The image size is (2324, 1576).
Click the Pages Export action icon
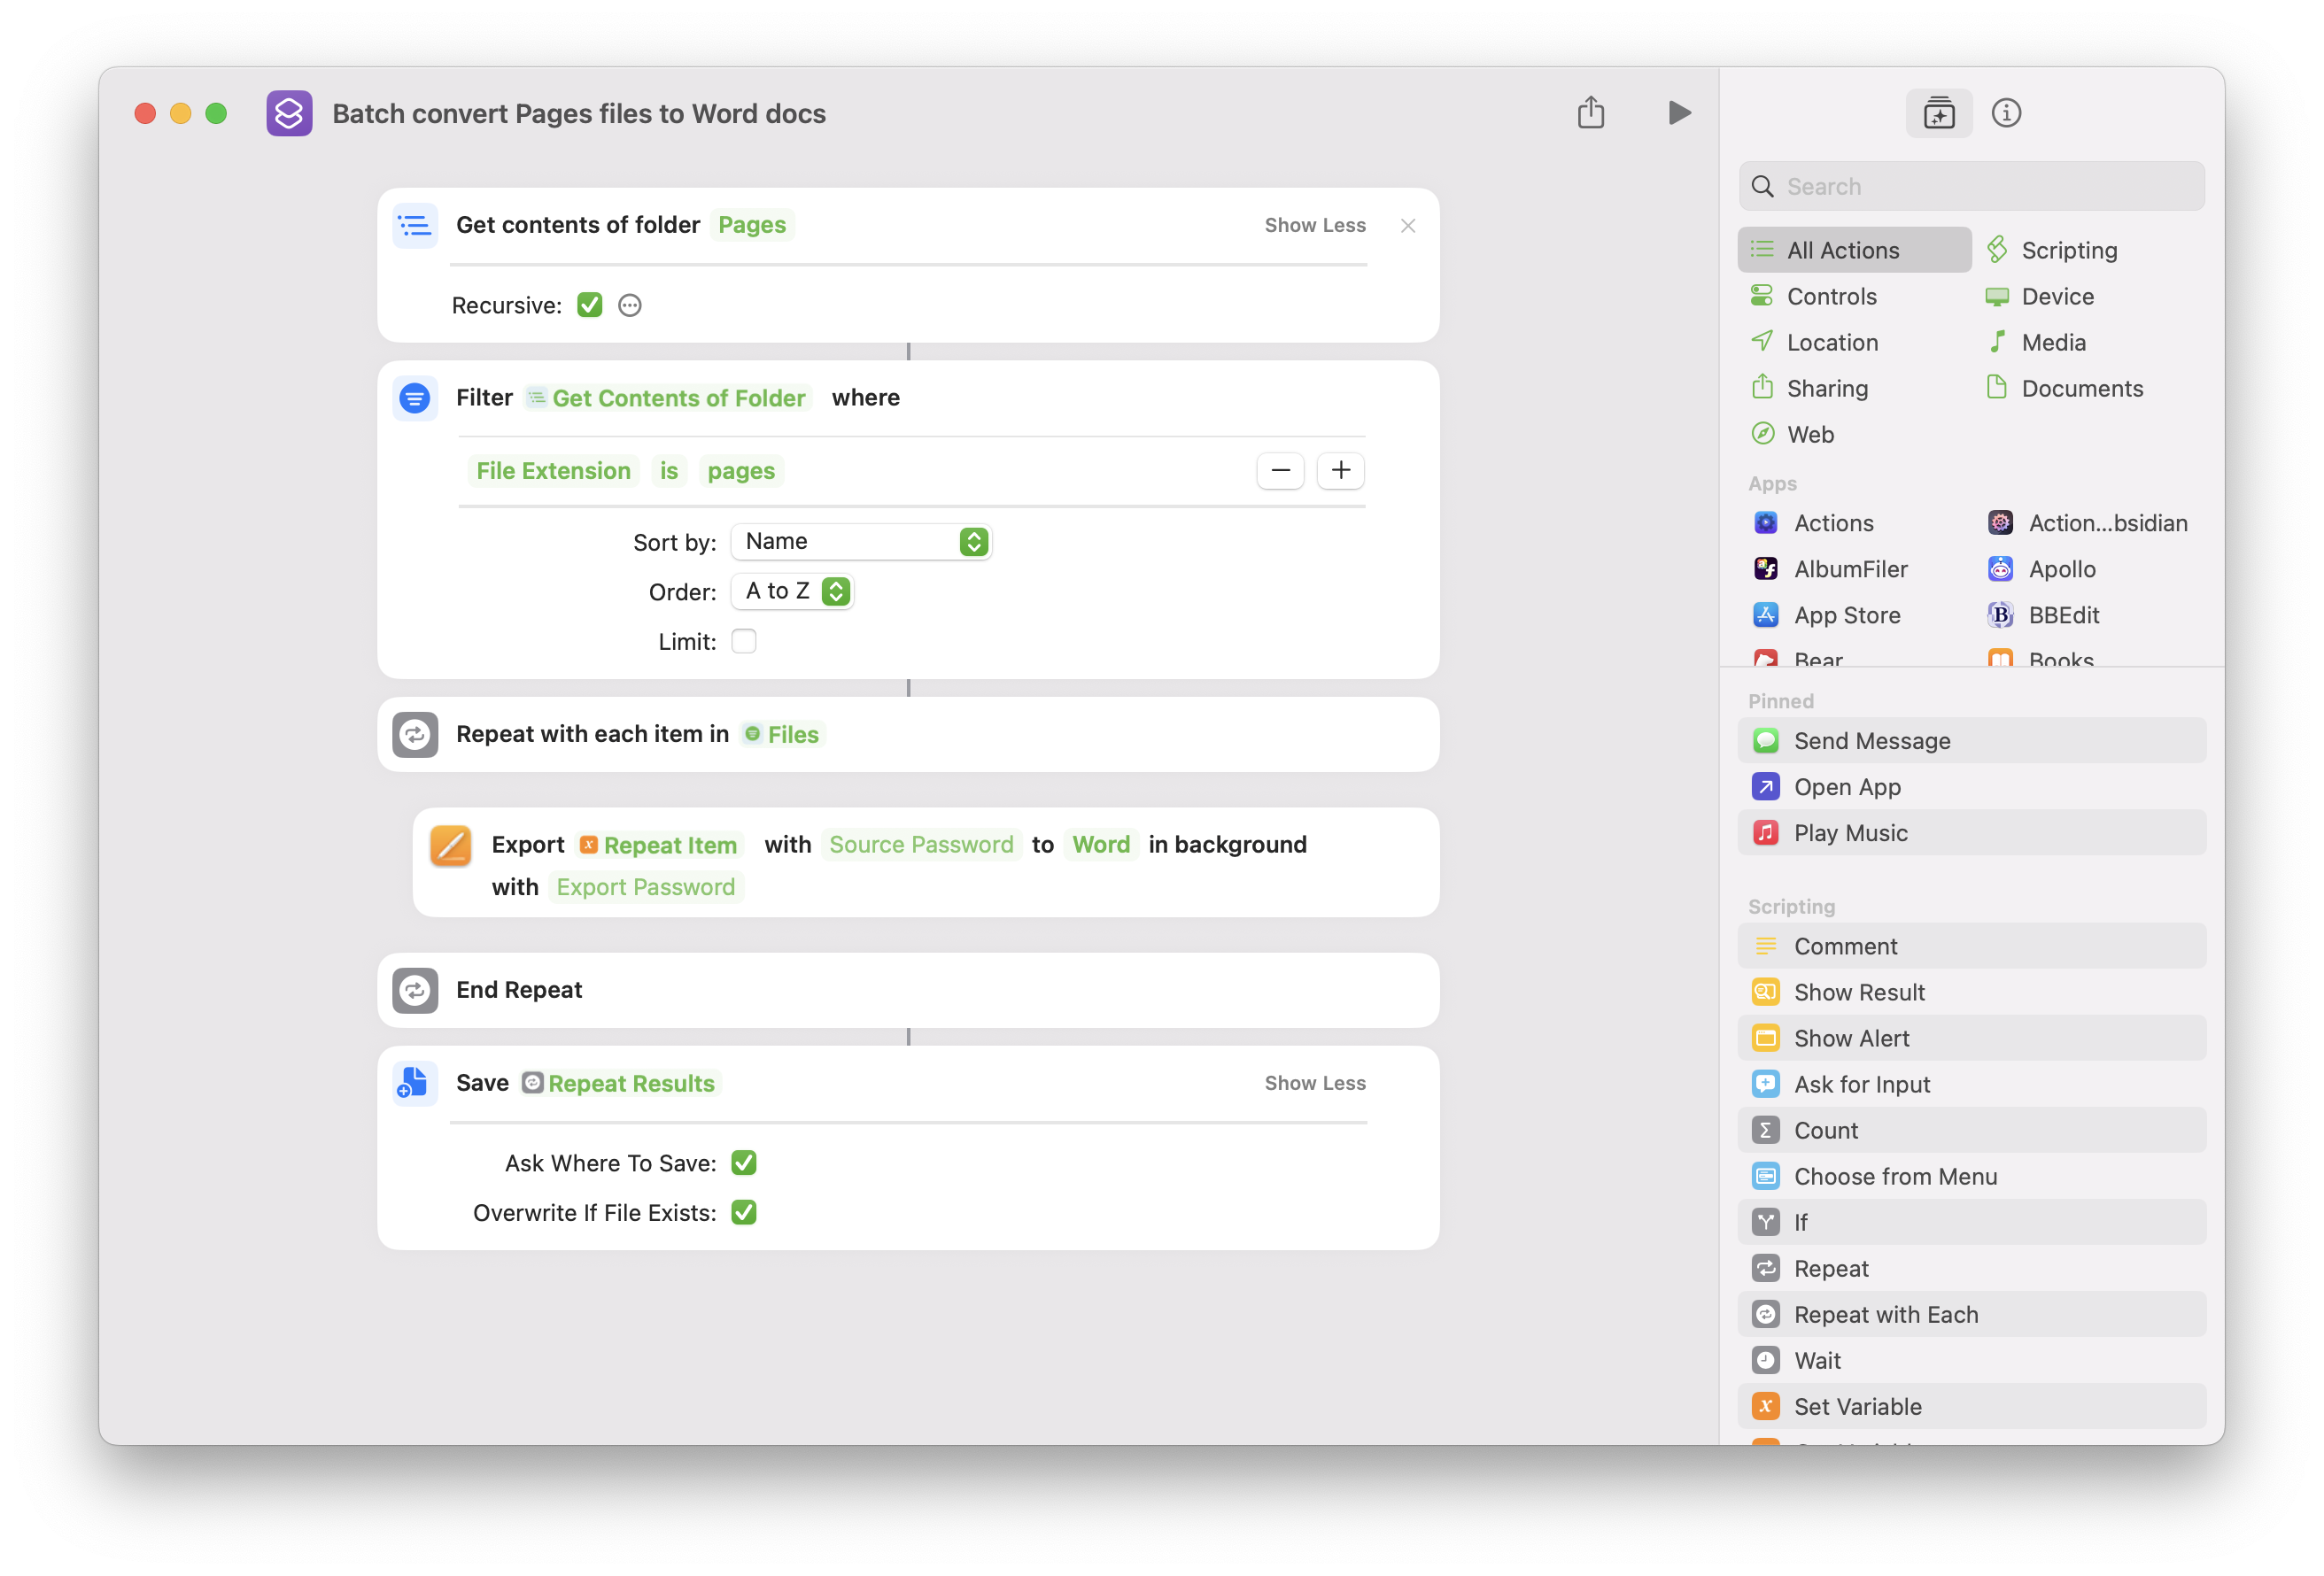(450, 845)
